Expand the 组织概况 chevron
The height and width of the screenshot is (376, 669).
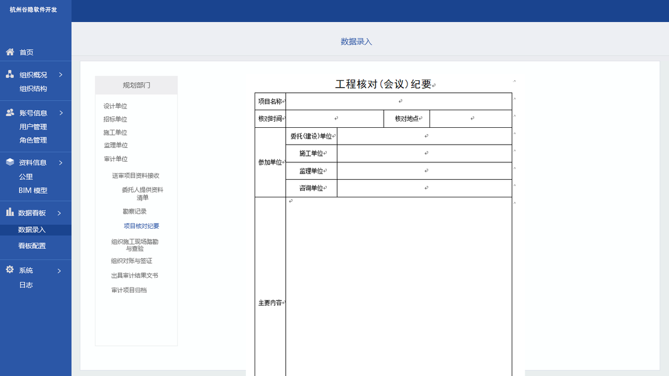[61, 75]
